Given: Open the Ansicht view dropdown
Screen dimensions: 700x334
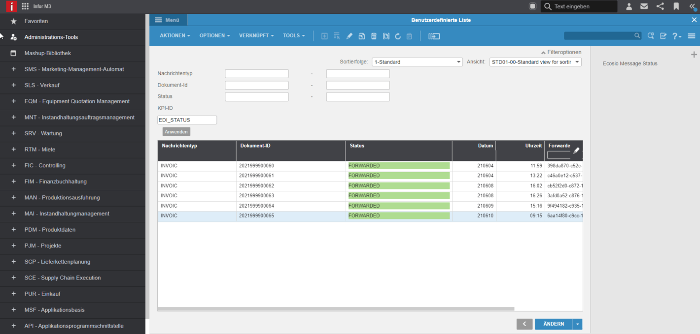Looking at the screenshot, I should click(x=577, y=62).
